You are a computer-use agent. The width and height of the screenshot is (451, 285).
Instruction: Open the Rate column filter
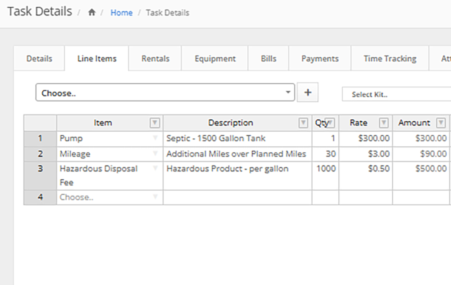(x=384, y=123)
